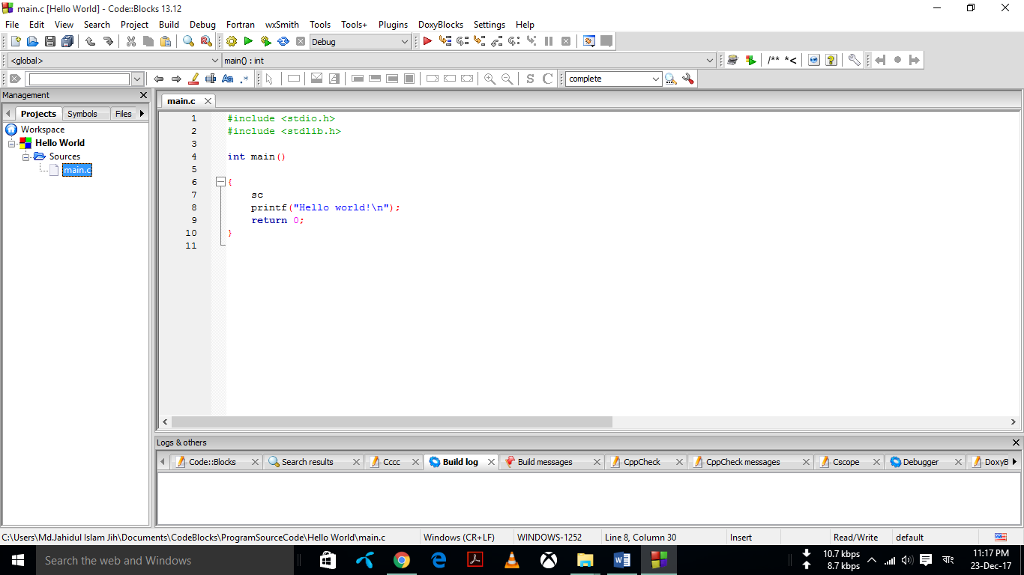The image size is (1024, 575).
Task: Open Chrome from the Windows taskbar
Action: click(x=402, y=560)
